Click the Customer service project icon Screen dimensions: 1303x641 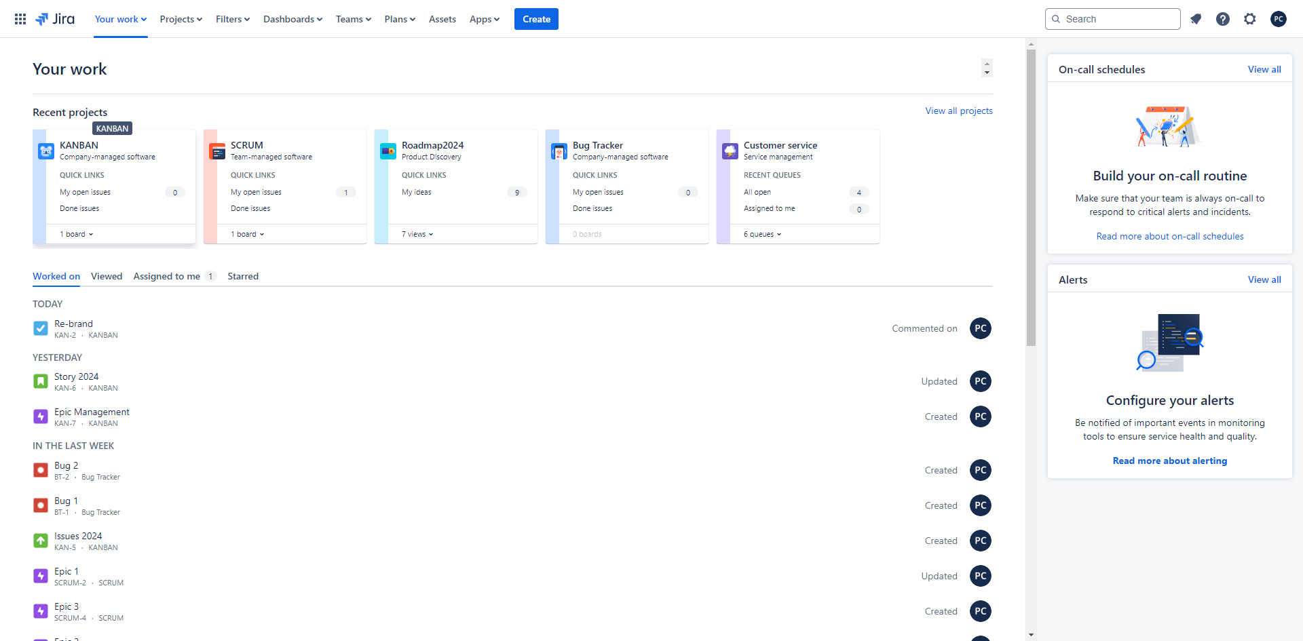pyautogui.click(x=730, y=151)
